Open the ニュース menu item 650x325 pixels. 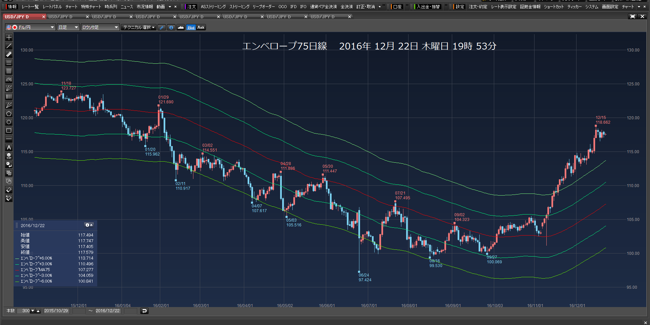coord(127,7)
